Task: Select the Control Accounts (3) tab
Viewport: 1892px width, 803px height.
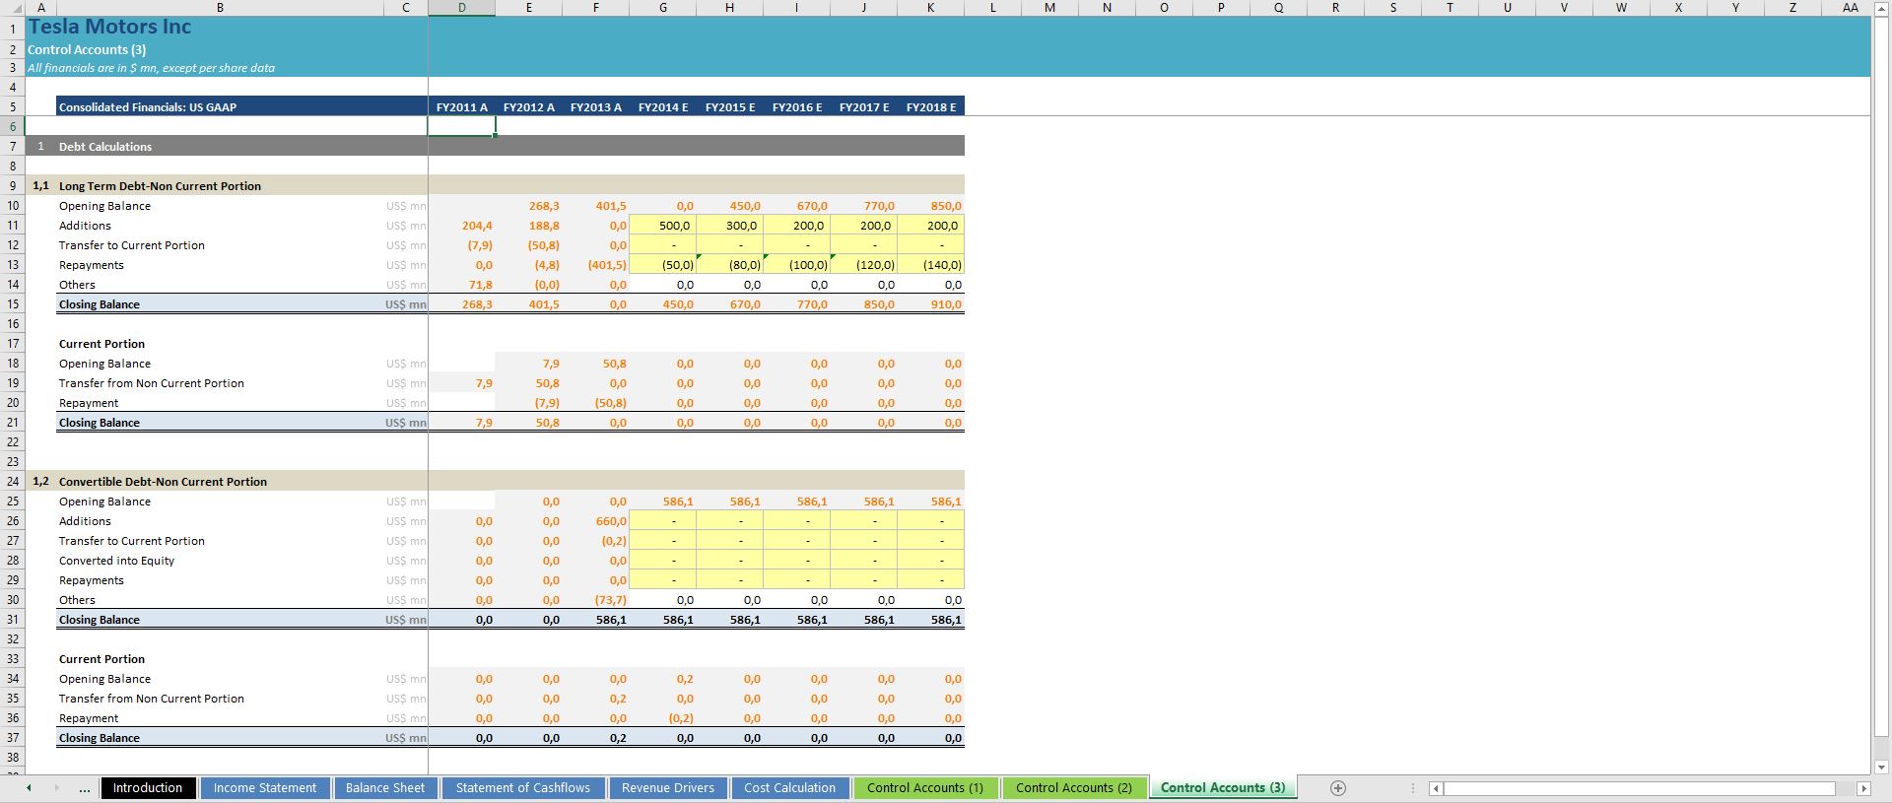Action: point(1223,788)
